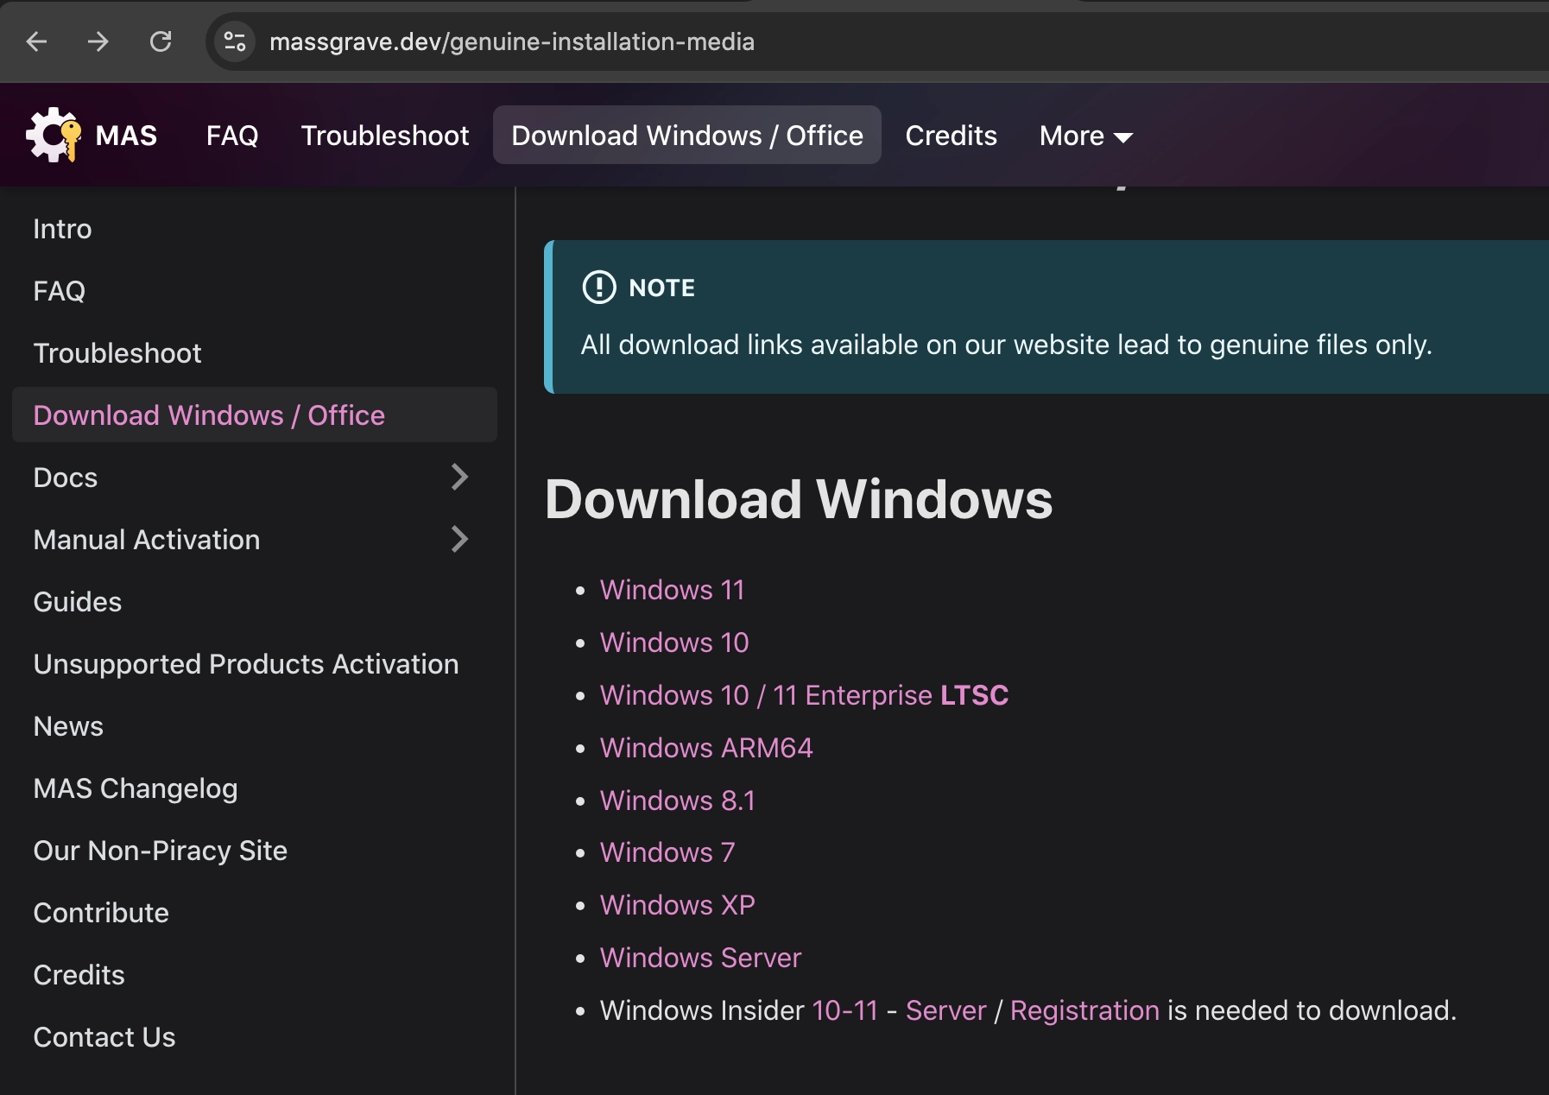Select Download Windows / Office sidebar item
Viewport: 1549px width, 1095px height.
pos(255,415)
